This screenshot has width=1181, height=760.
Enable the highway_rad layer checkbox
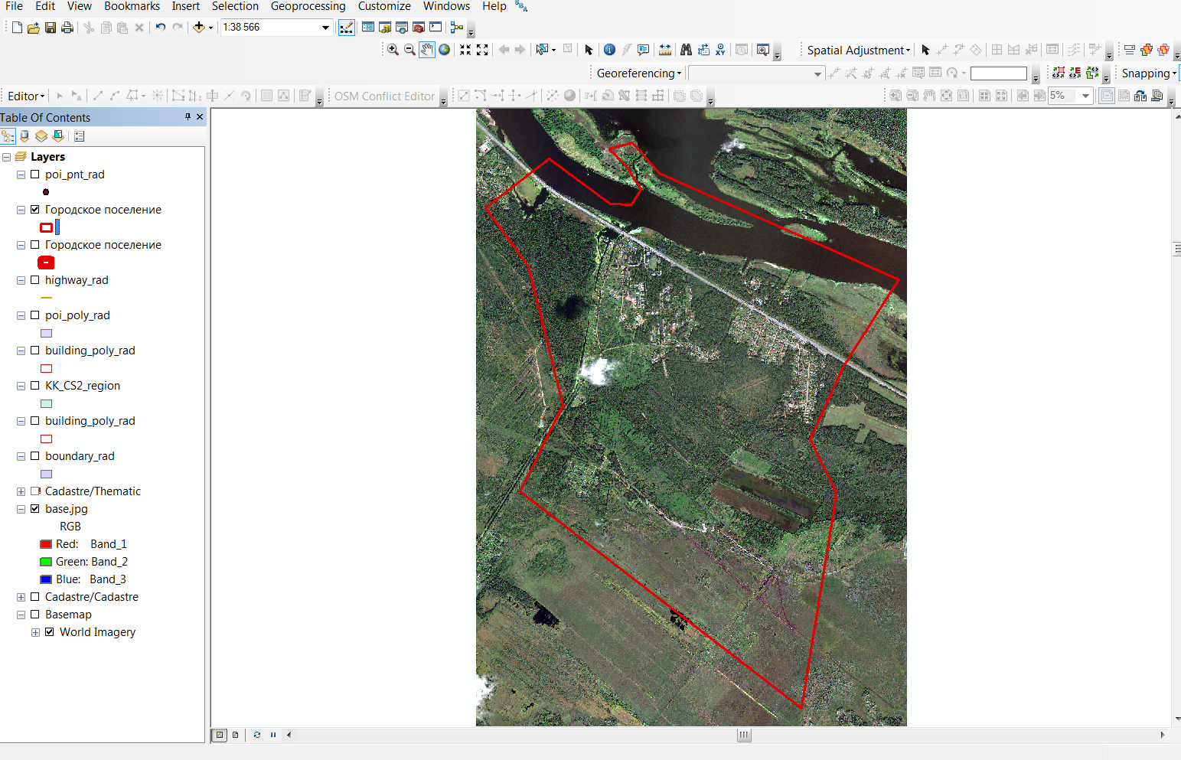pyautogui.click(x=35, y=280)
